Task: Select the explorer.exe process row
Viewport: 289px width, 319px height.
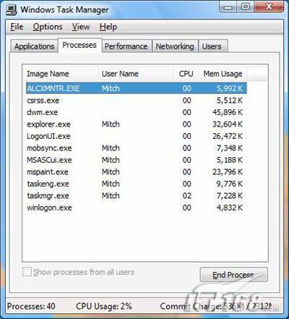Action: pos(137,124)
